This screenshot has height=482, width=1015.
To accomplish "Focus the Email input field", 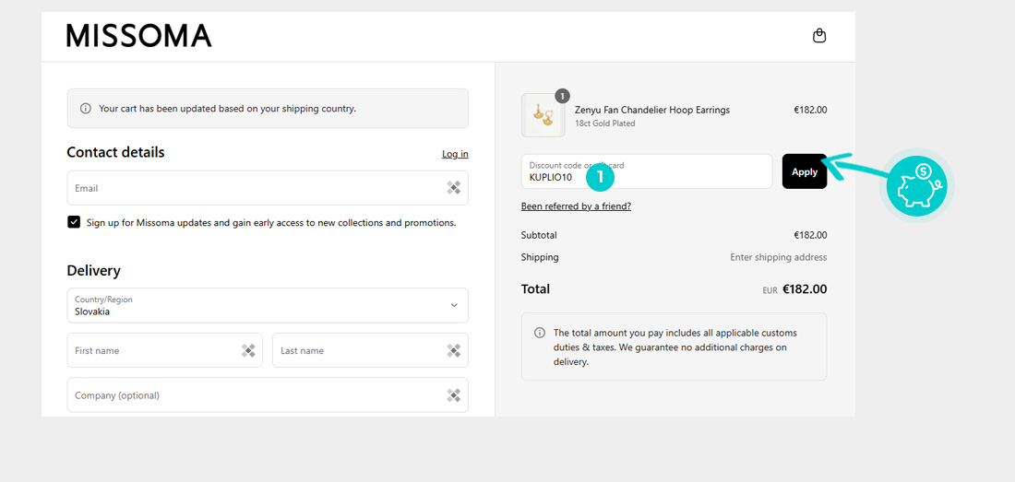I will 268,188.
